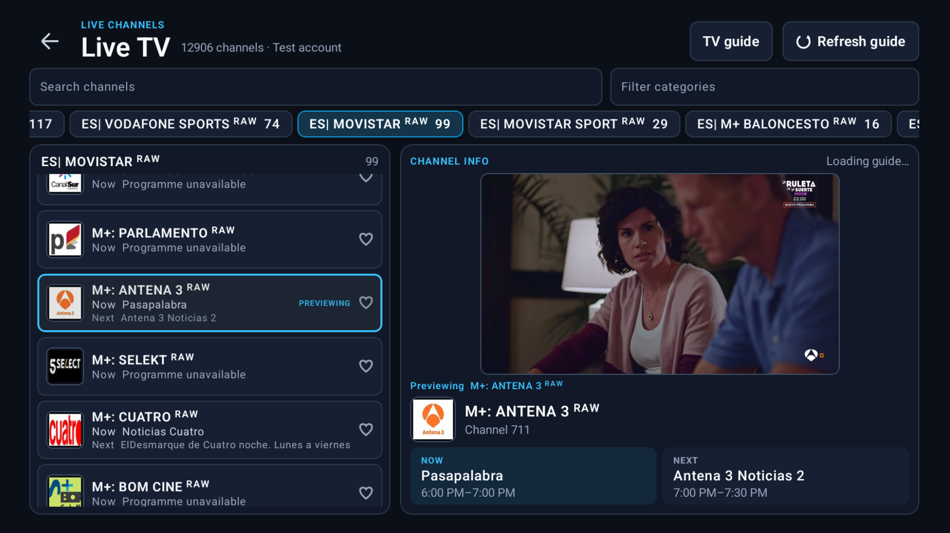This screenshot has height=533, width=950.
Task: Open the Filter categories field
Action: (764, 87)
